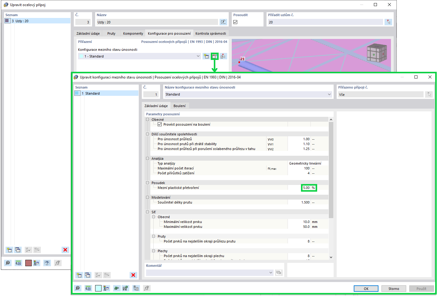Collapse the Plechy subsection
The height and width of the screenshot is (296, 437).
(x=154, y=251)
